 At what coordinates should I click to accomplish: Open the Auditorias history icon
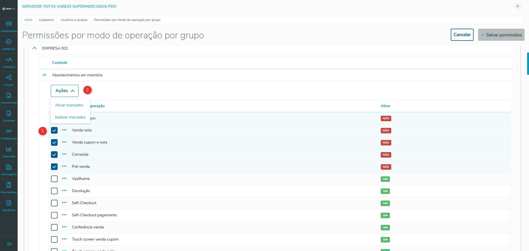pos(9,42)
